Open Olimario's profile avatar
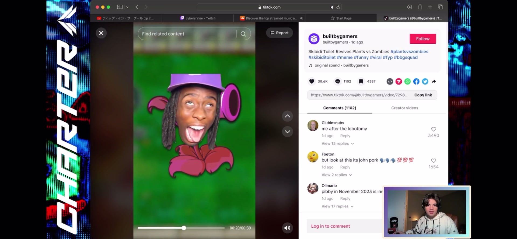 [x=313, y=188]
